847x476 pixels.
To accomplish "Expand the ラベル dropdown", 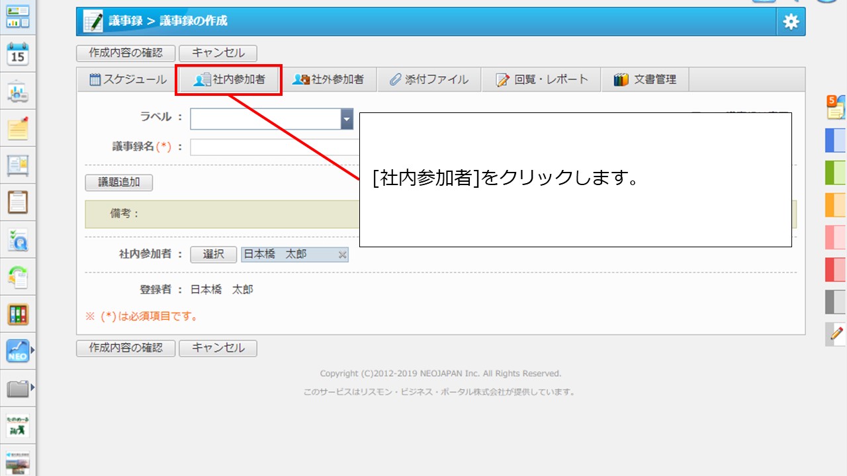I will pyautogui.click(x=347, y=119).
